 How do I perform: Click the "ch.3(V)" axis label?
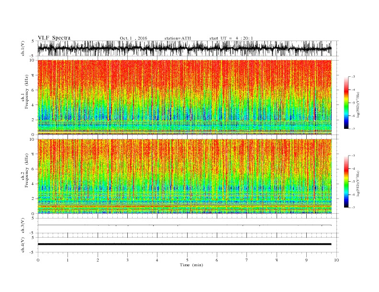23,226
